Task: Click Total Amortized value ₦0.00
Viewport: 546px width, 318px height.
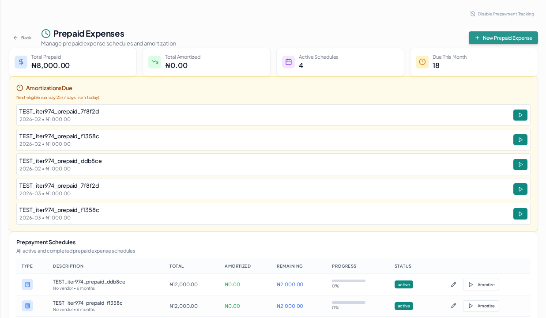Action: point(177,65)
